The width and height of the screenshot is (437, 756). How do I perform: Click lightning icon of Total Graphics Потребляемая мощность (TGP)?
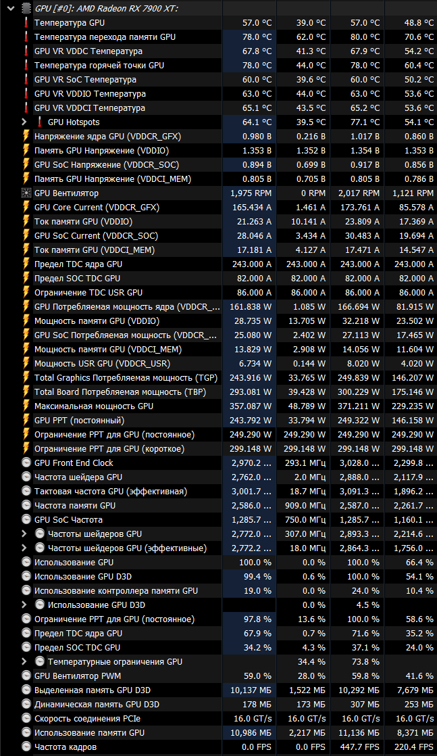click(26, 377)
